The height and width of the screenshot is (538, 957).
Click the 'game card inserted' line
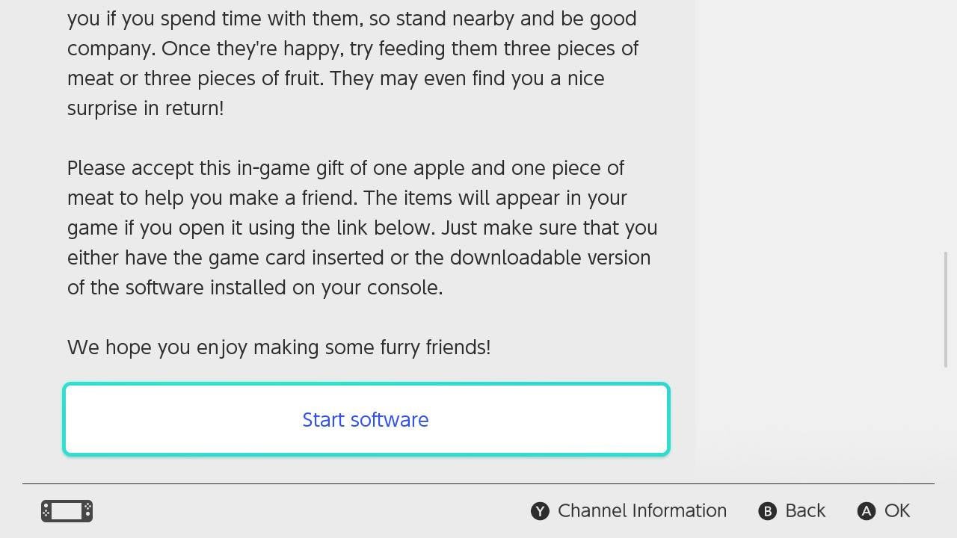click(359, 258)
